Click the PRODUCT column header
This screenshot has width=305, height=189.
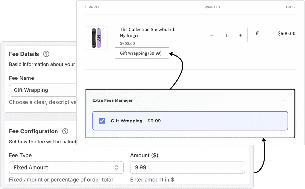click(92, 7)
